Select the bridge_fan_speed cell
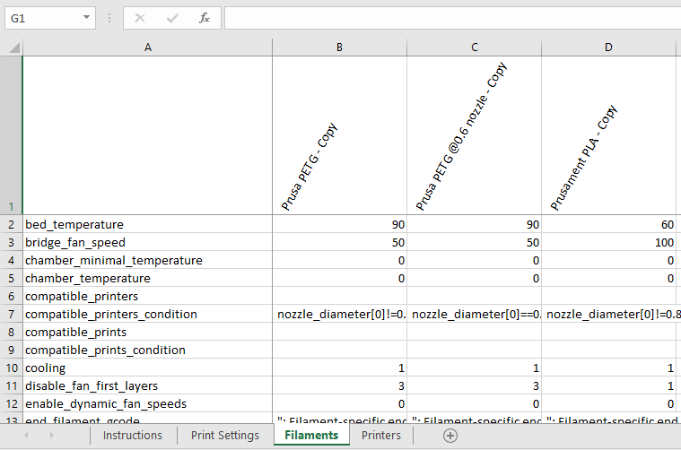 coord(148,242)
